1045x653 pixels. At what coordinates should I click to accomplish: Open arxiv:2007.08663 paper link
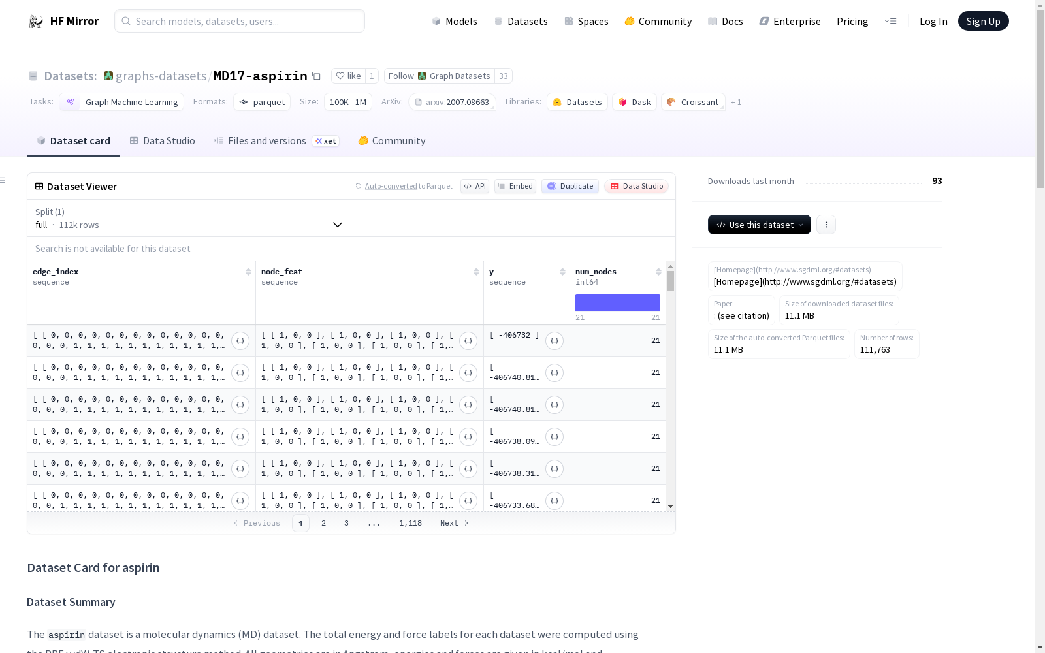(x=452, y=102)
